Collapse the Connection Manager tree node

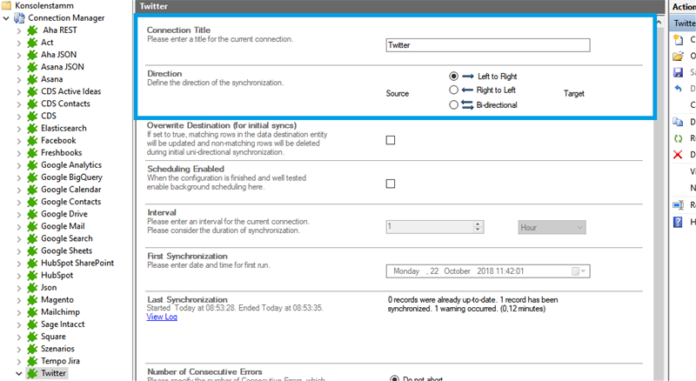click(x=7, y=18)
